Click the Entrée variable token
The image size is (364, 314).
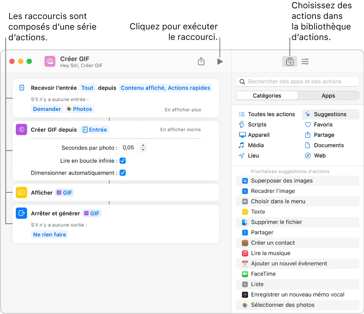click(x=94, y=130)
